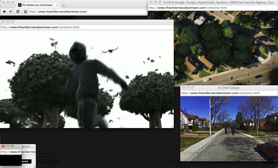This screenshot has width=278, height=168.
Task: Close the Wilderness Downtown tab
Action: pyautogui.click(x=57, y=5)
